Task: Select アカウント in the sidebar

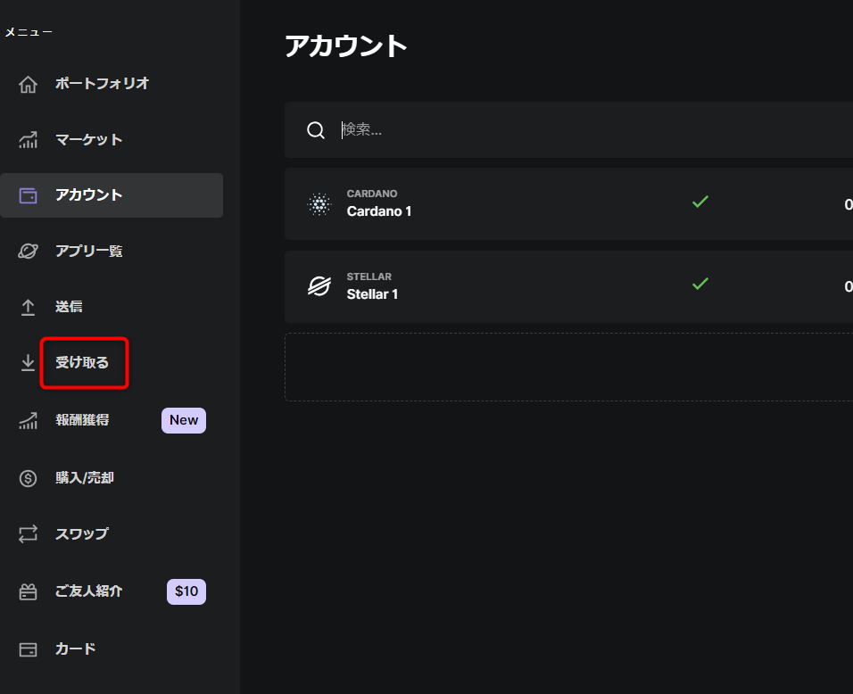Action: pyautogui.click(x=112, y=195)
